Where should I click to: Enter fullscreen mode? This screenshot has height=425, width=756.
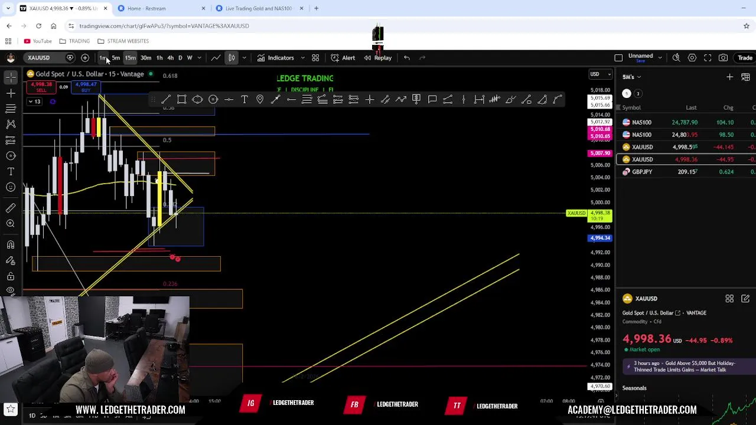pos(708,58)
